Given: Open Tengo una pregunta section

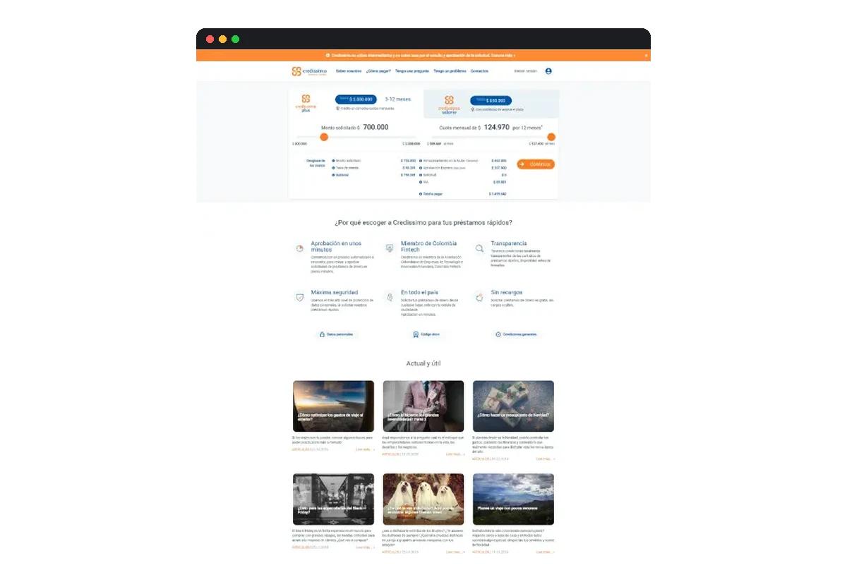Looking at the screenshot, I should [x=412, y=71].
